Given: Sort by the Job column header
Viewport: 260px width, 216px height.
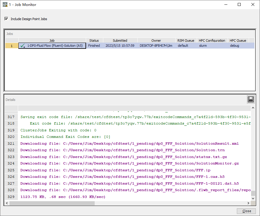Looking at the screenshot, I should pos(52,41).
